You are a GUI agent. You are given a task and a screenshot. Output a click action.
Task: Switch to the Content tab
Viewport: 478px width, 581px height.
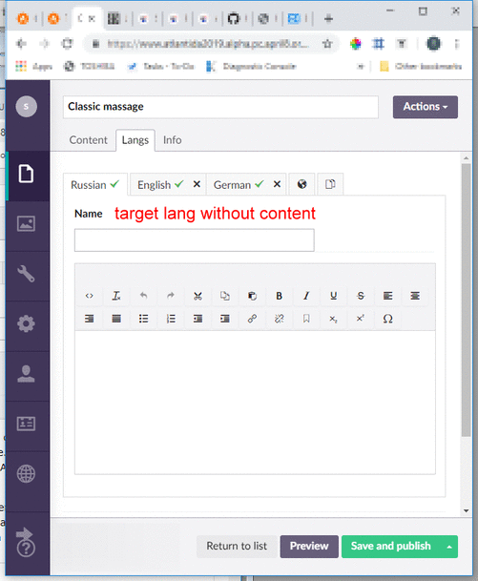pos(88,140)
